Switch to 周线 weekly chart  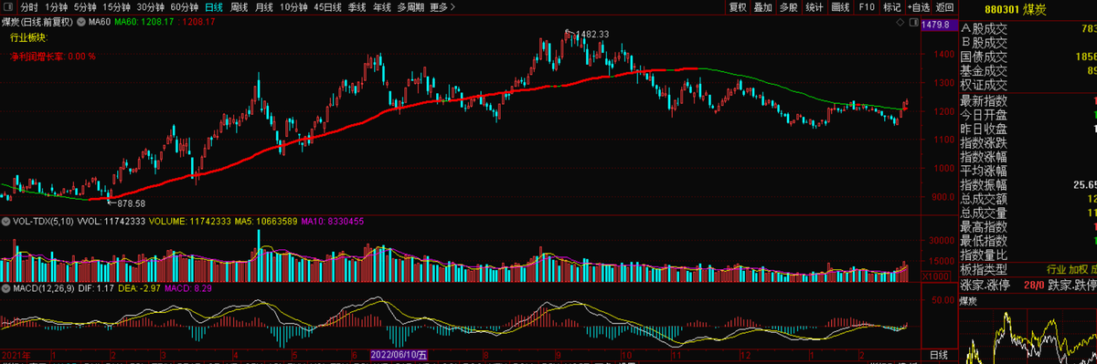(240, 6)
